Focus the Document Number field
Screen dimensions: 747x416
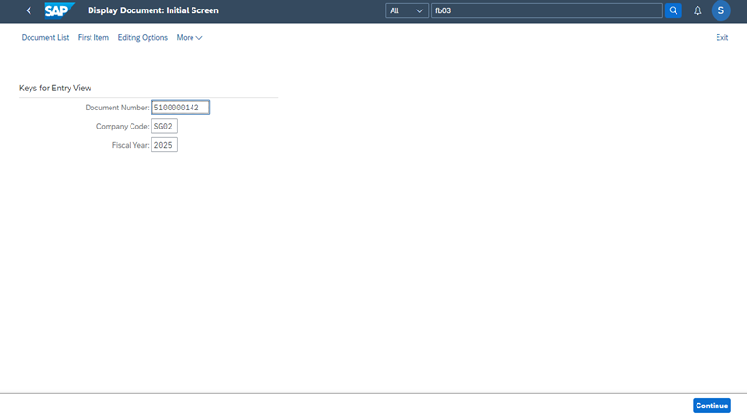coord(180,108)
